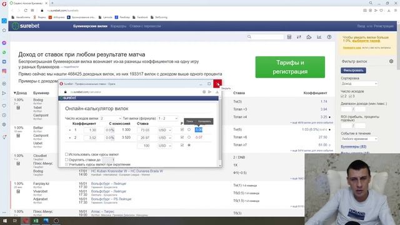Open Instagram in the Opera sidebar
400x225 pixels.
[x=4, y=71]
